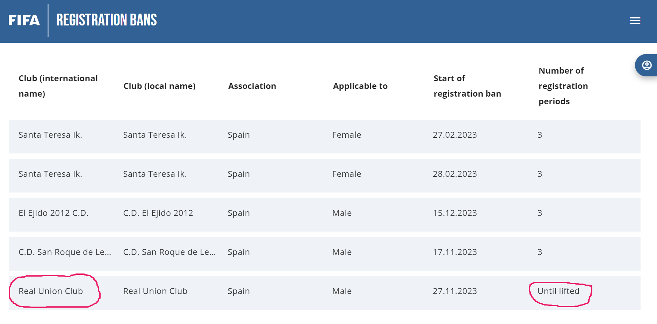Select the El Ejido 2012 C.D. row
Image resolution: width=657 pixels, height=324 pixels.
tap(53, 213)
